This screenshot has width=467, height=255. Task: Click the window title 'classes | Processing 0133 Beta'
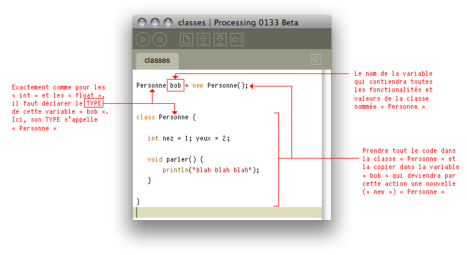[x=238, y=23]
